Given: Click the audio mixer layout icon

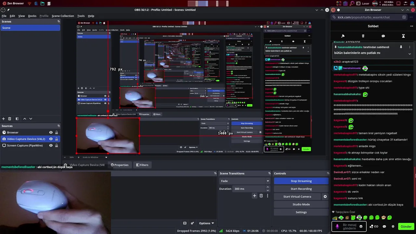Looking at the screenshot, I should [185, 223].
